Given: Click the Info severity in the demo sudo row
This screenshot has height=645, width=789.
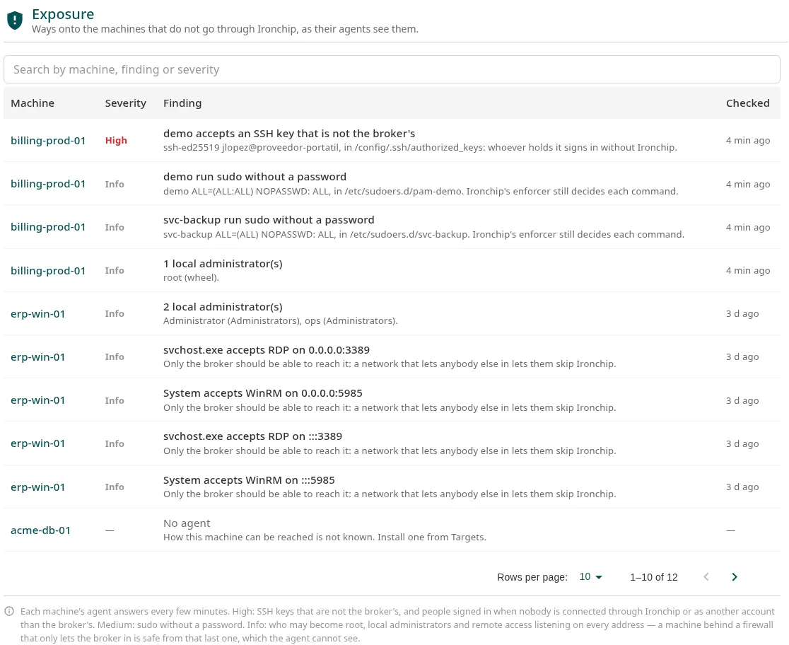Looking at the screenshot, I should pos(115,184).
